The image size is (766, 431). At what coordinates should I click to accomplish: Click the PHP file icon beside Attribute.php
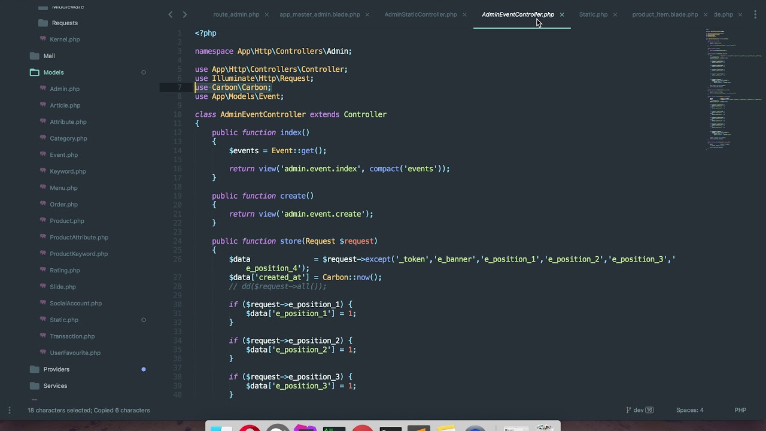[43, 122]
